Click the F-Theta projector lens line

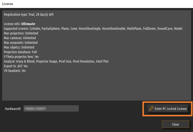pyautogui.click(x=21, y=56)
